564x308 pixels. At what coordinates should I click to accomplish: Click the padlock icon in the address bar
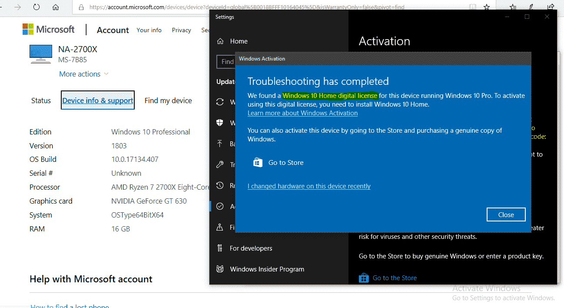[81, 7]
